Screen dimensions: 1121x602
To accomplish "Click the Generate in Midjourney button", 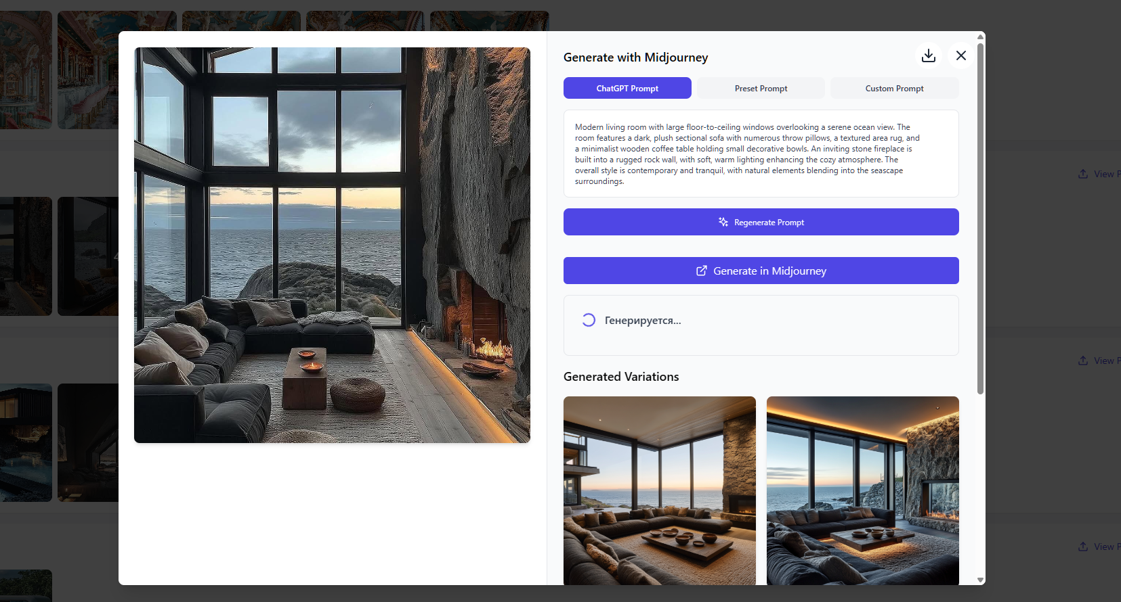I will [761, 271].
